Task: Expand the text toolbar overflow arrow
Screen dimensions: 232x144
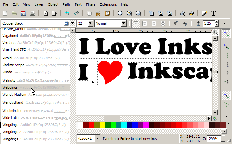Action: pyautogui.click(x=225, y=23)
